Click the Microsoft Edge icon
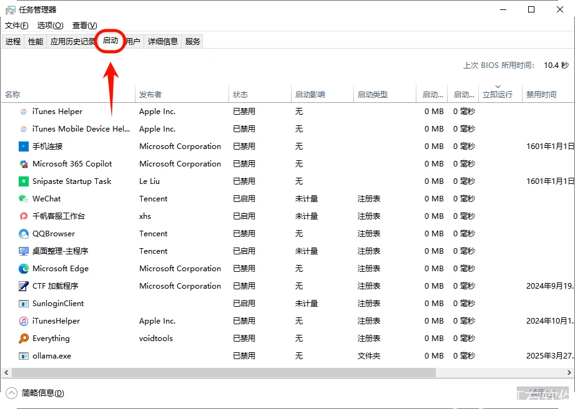 click(24, 269)
